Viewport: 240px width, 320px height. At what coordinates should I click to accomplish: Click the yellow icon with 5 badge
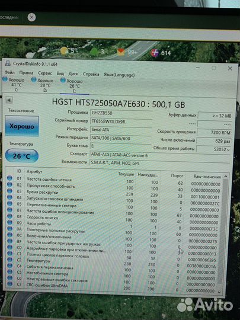click(x=64, y=50)
